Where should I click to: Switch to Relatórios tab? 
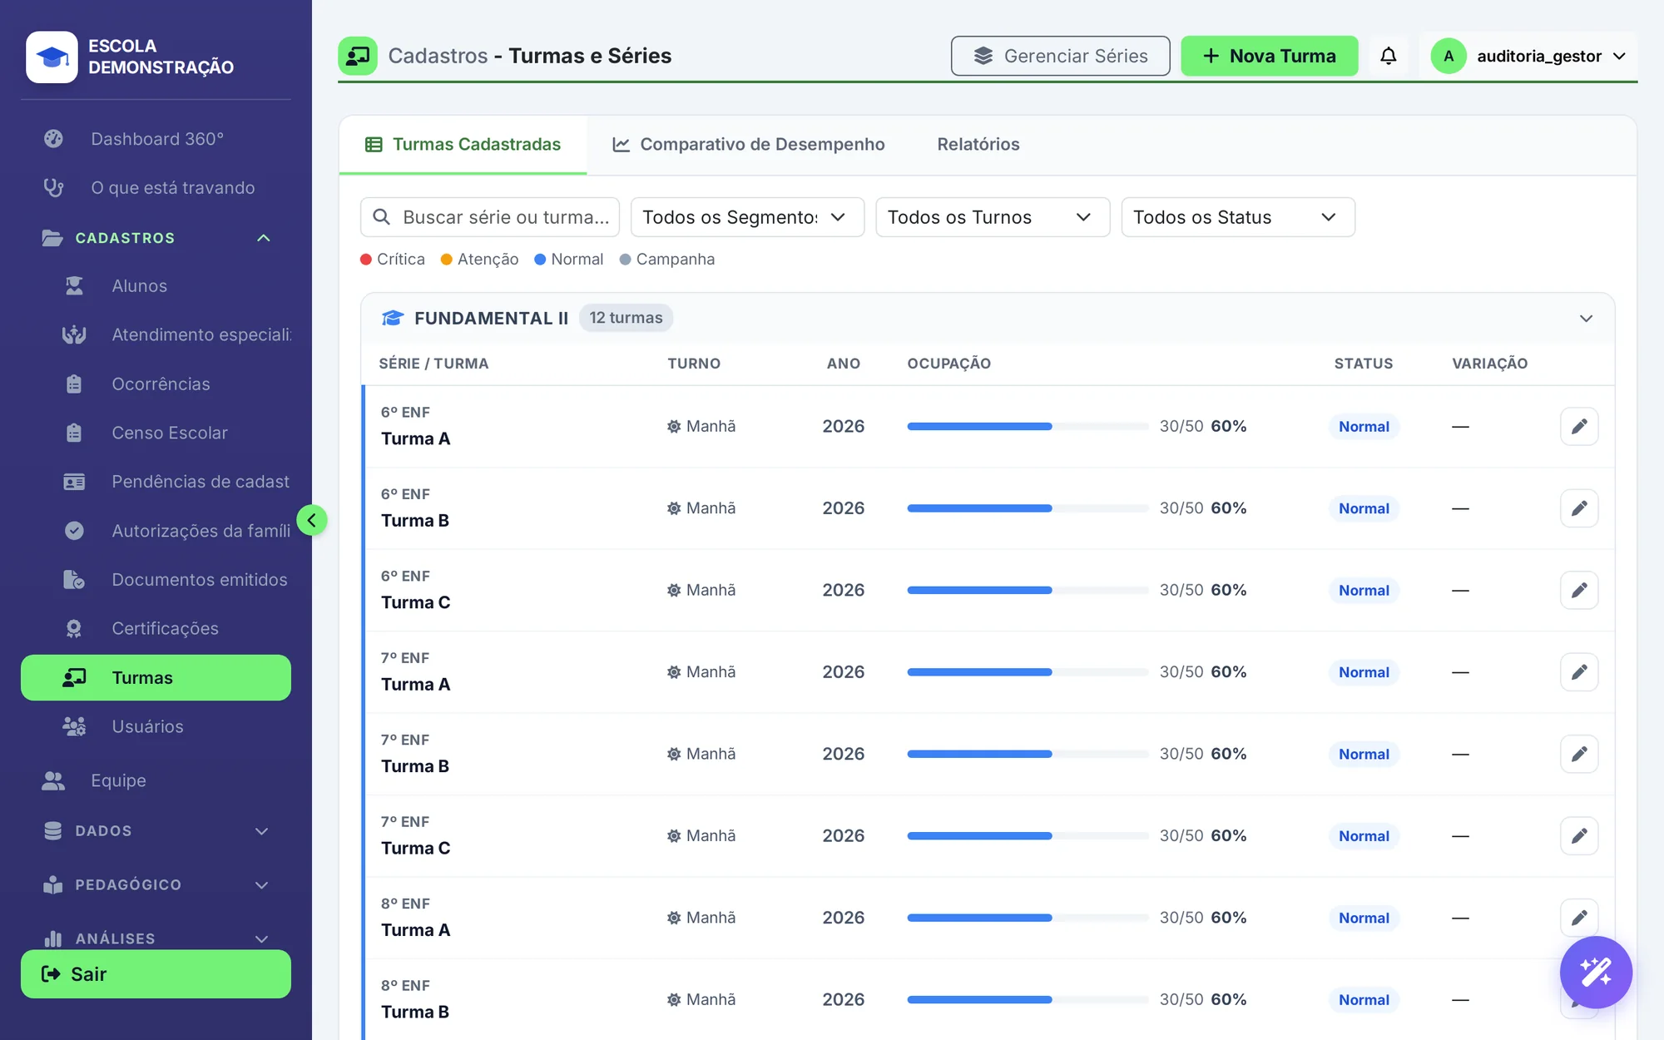978,145
